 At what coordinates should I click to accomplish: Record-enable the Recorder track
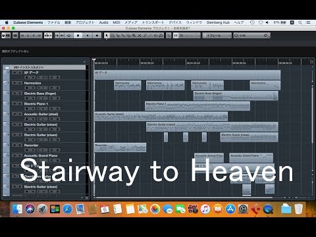click(x=27, y=150)
